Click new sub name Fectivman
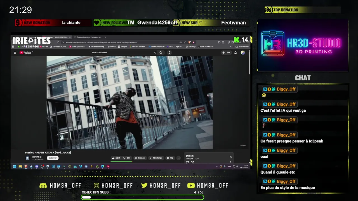Screen dimensions: 358x201 pos(234,23)
